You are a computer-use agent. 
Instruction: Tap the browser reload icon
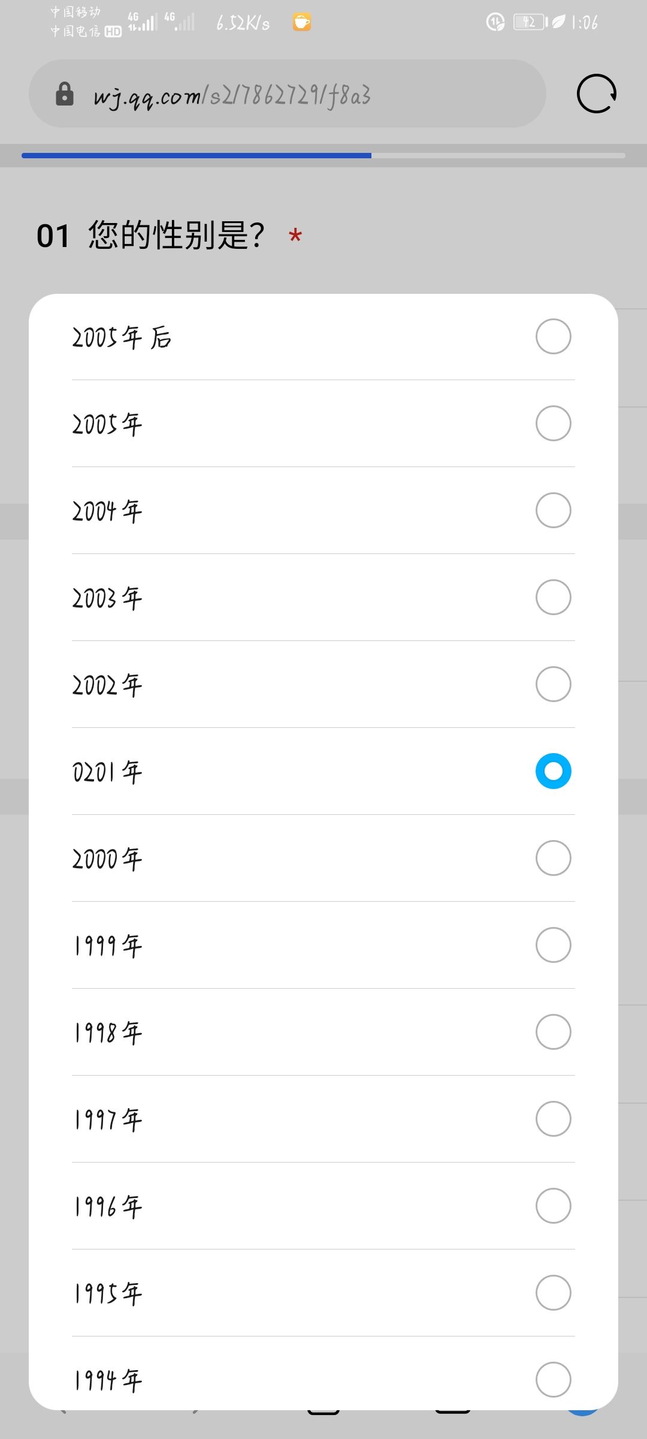pos(597,94)
